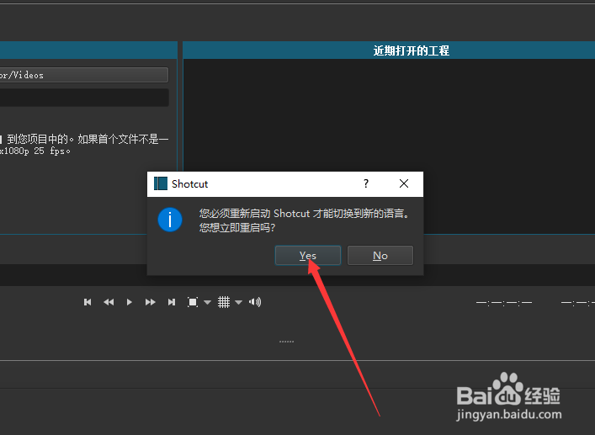Image resolution: width=595 pixels, height=435 pixels.
Task: Click the dotted panel splitter handle
Action: coord(286,342)
